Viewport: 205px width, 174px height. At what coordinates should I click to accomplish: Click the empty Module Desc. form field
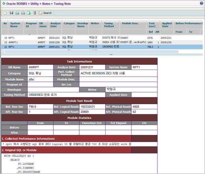pos(118,79)
